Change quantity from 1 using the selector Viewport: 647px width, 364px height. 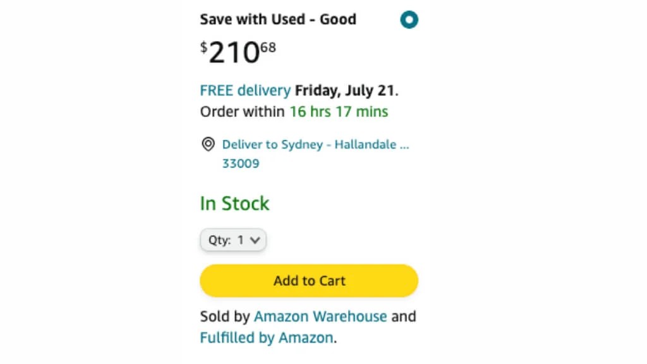233,240
